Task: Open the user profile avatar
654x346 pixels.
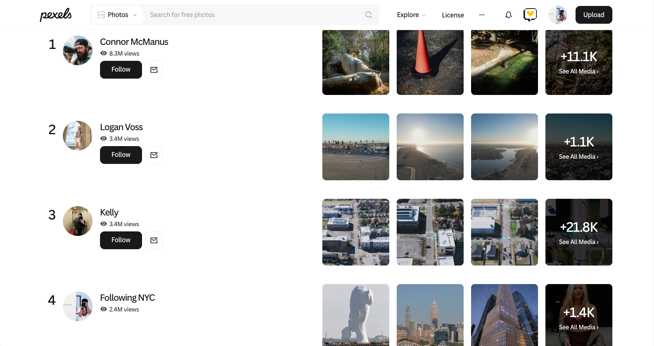Action: 558,15
